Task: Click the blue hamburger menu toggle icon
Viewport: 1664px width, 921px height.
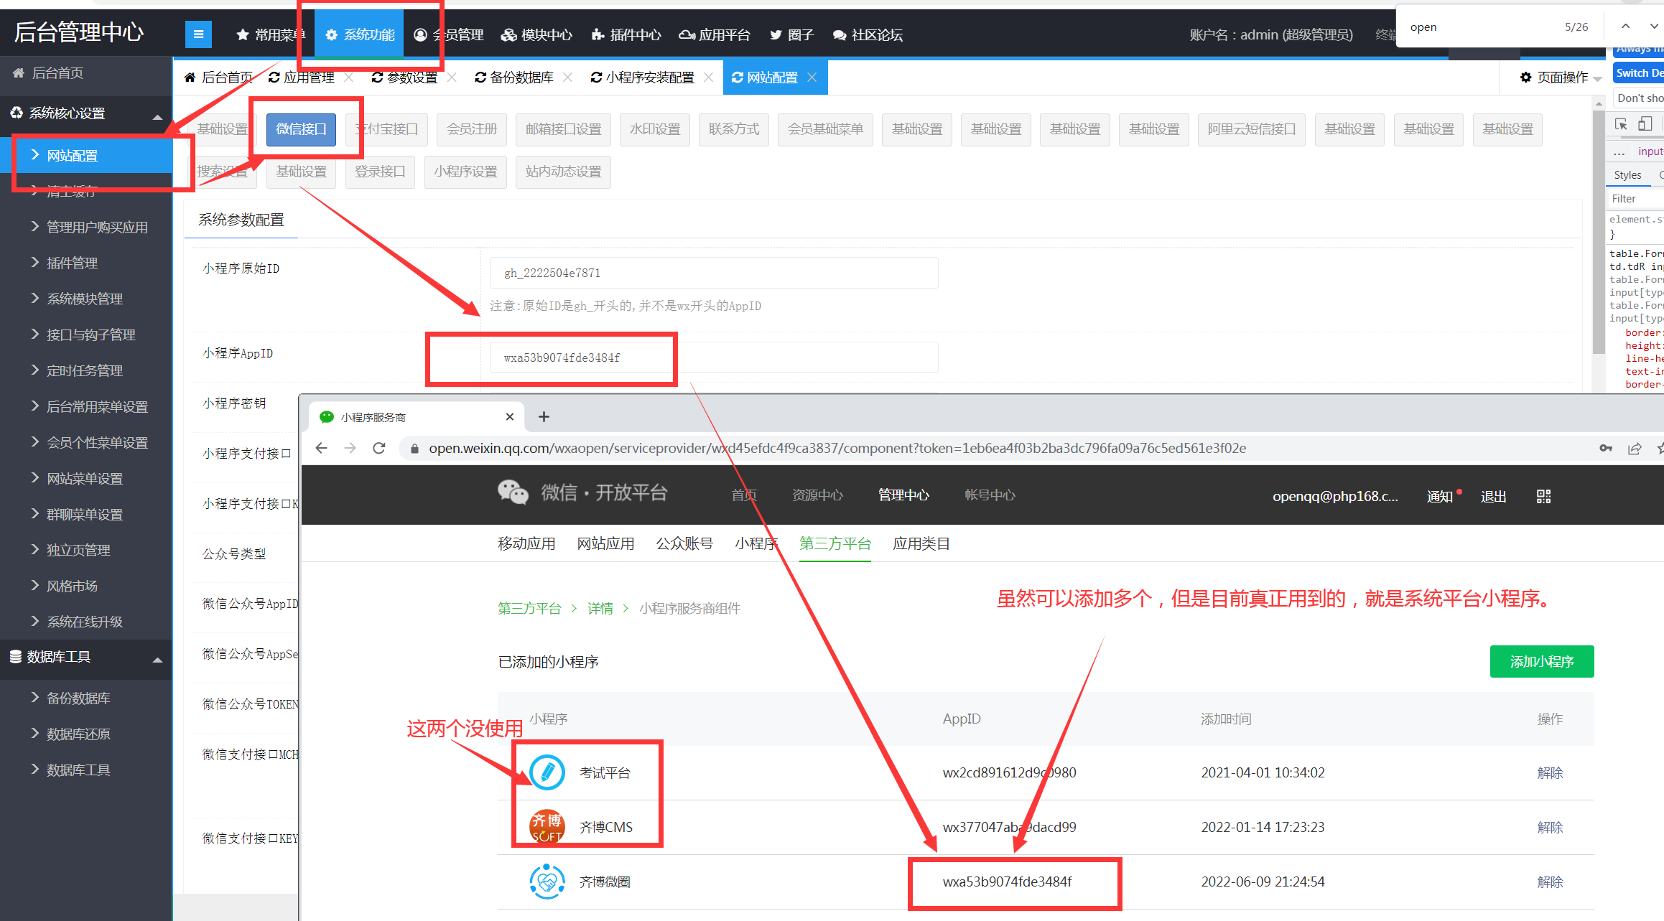Action: [x=198, y=34]
